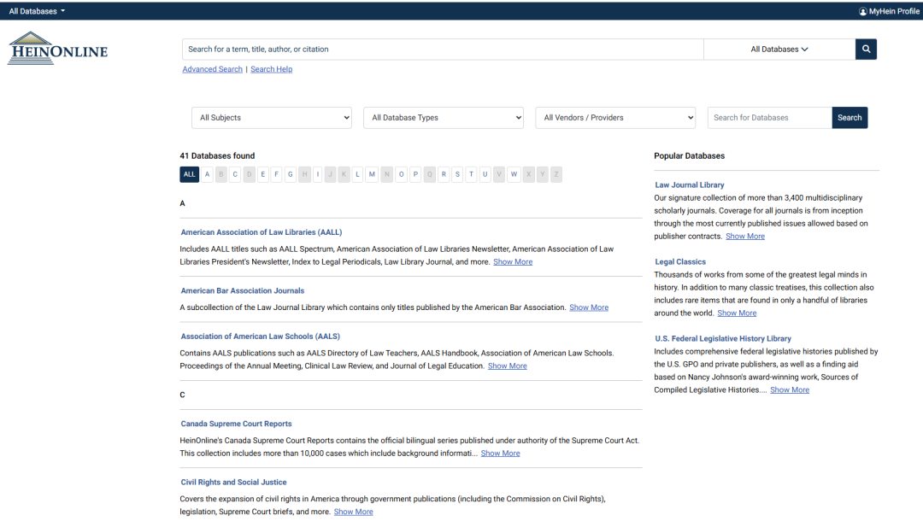
Task: Show more for Legal Classics
Action: click(737, 313)
